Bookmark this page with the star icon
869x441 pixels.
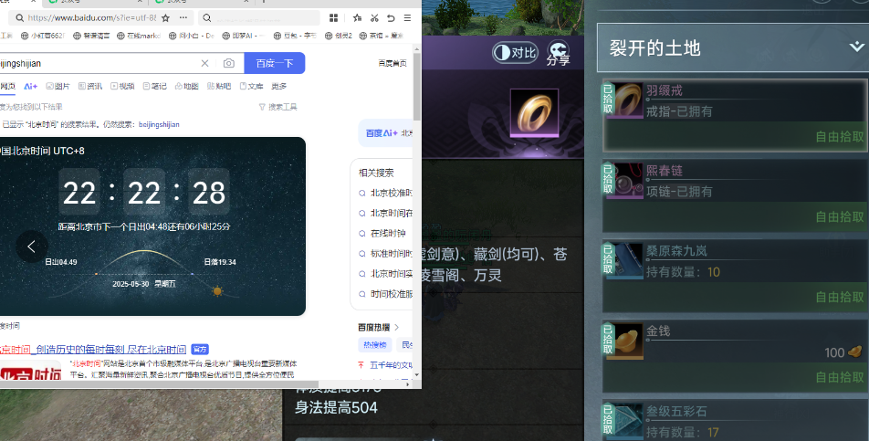pyautogui.click(x=165, y=17)
